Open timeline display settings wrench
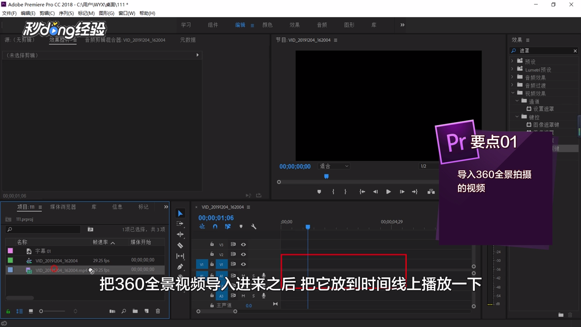Screen dimensions: 581x327 click(254, 227)
